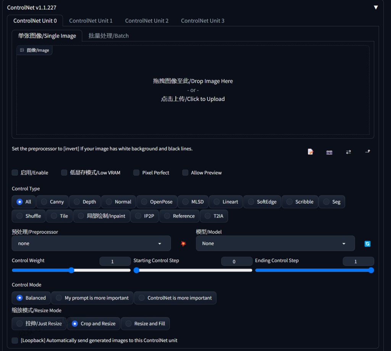Select All control type
Image resolution: width=391 pixels, height=351 pixels.
24,202
